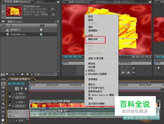Select the Slip tool
The height and width of the screenshot is (124, 164).
pyautogui.click(x=3, y=108)
